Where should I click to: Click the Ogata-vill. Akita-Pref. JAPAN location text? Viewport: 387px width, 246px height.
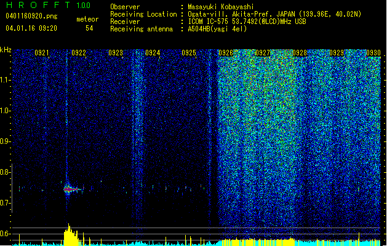(274, 14)
